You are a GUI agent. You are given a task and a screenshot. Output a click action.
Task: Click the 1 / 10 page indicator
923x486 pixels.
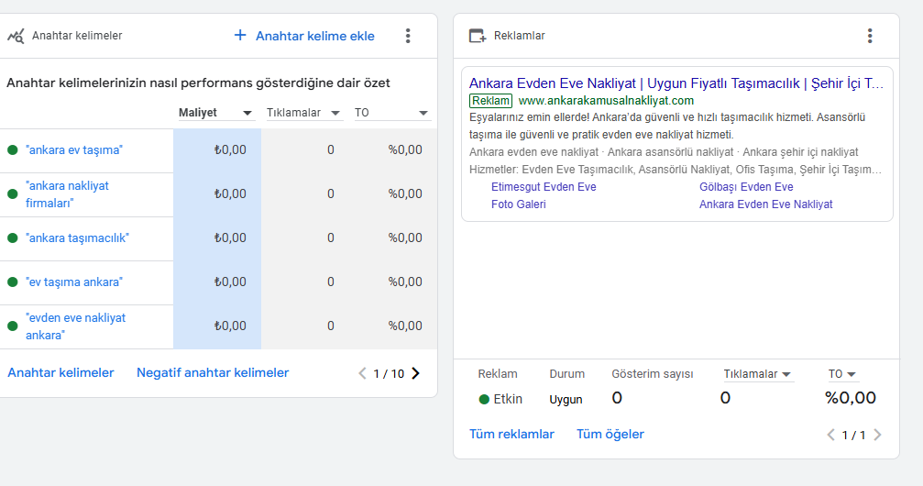(x=389, y=373)
